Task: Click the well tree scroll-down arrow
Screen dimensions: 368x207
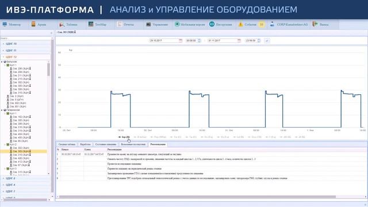Action: 48,174
